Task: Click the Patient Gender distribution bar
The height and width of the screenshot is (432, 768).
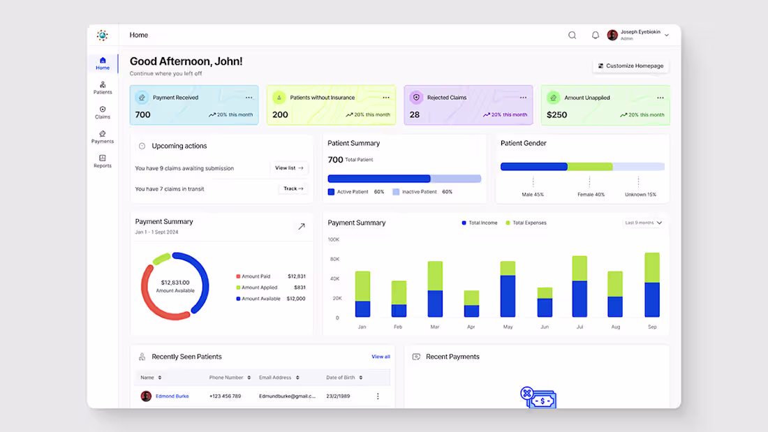Action: 582,166
